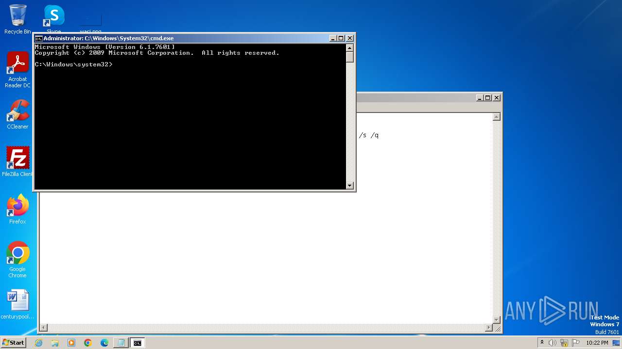The height and width of the screenshot is (349, 622).
Task: Click Notepad vertical scroll up arrow
Action: pyautogui.click(x=496, y=117)
